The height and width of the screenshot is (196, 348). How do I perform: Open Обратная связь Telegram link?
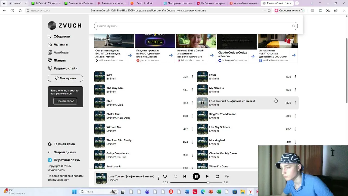click(64, 160)
